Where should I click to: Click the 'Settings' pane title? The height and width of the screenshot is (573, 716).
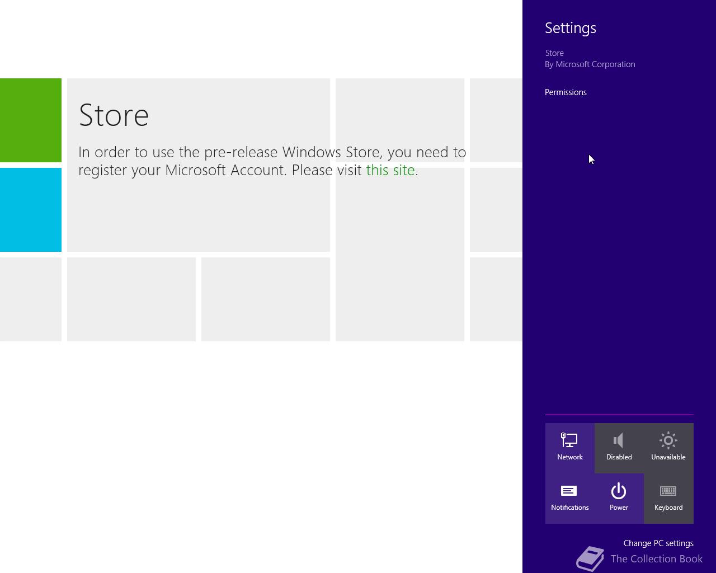coord(571,28)
